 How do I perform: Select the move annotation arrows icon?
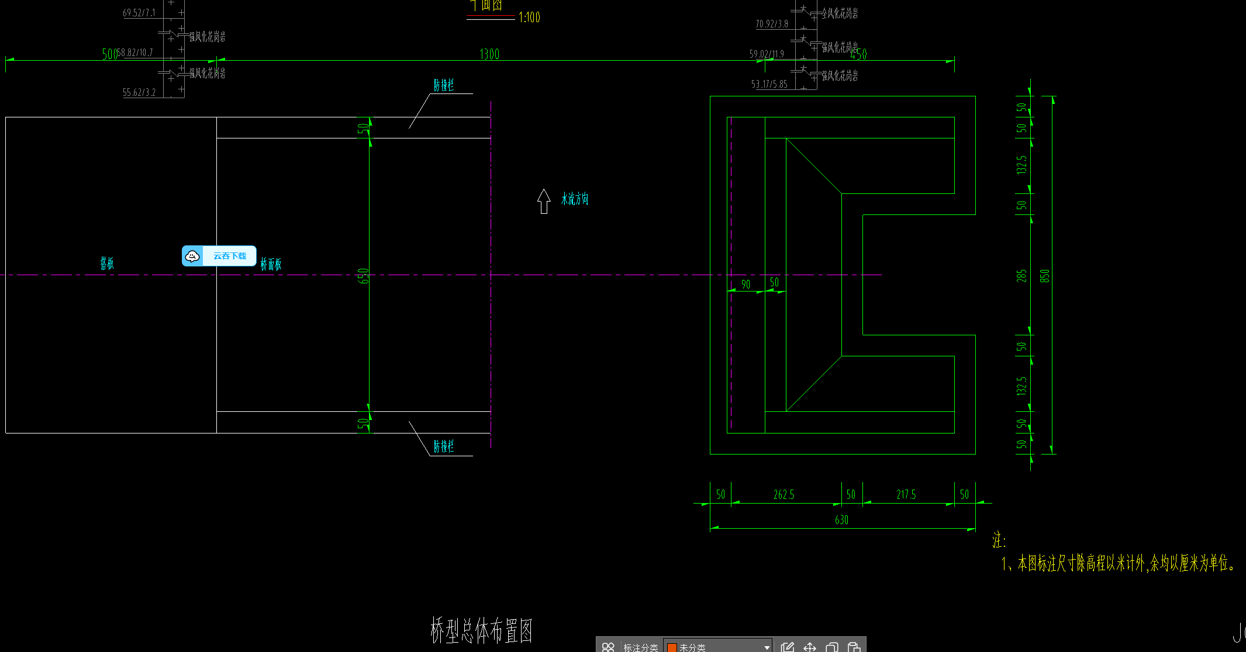[810, 647]
